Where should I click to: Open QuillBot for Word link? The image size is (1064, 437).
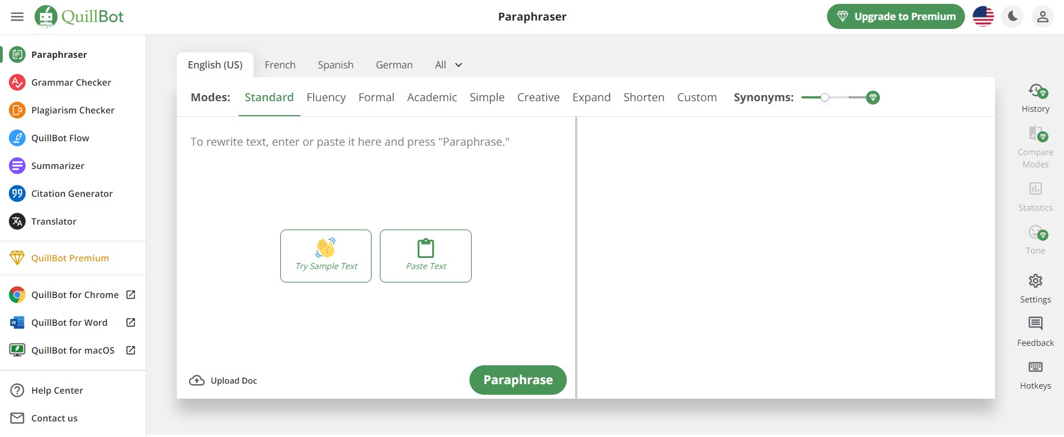pyautogui.click(x=73, y=322)
